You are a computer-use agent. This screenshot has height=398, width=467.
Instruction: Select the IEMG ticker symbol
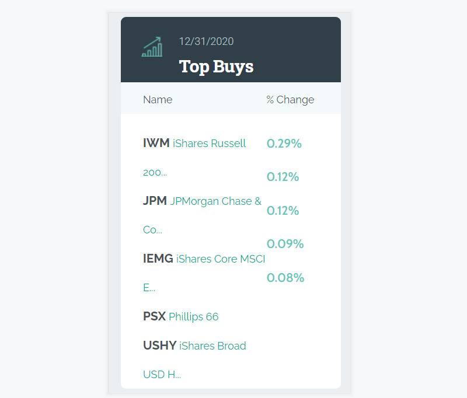(x=158, y=259)
